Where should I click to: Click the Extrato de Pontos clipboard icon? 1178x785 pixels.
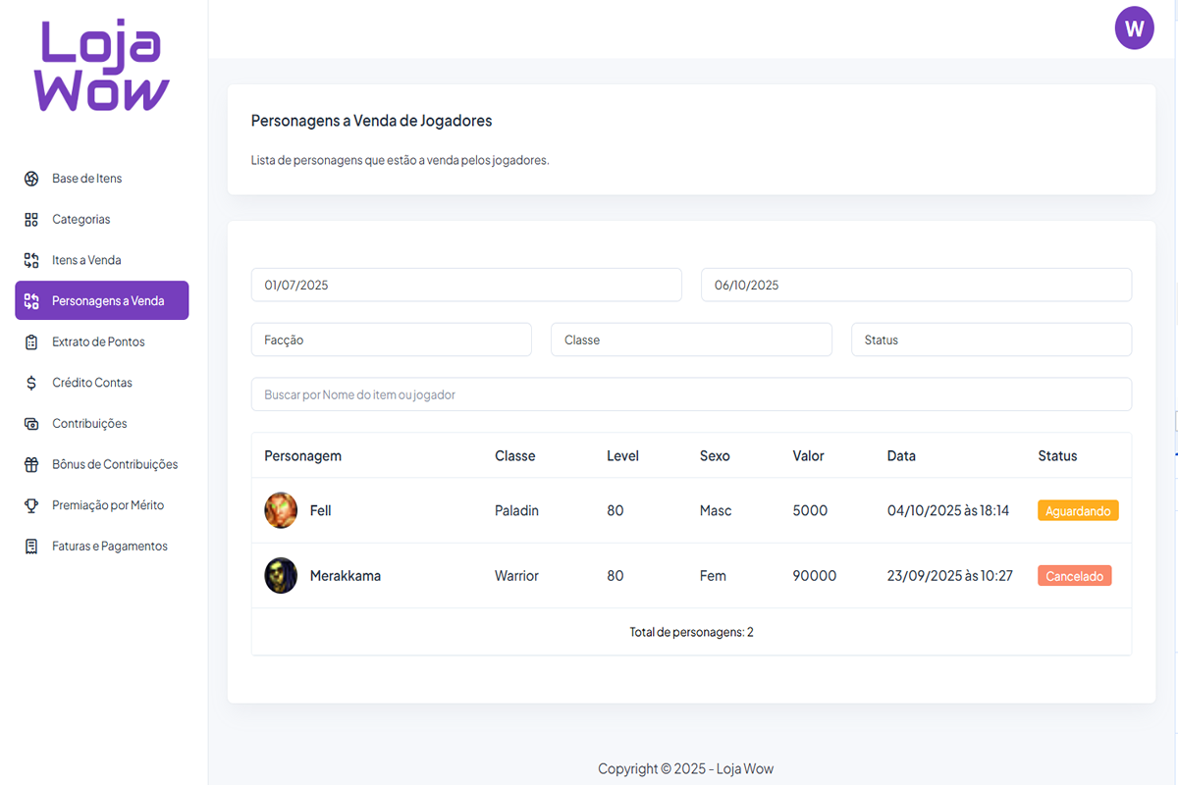(x=31, y=342)
